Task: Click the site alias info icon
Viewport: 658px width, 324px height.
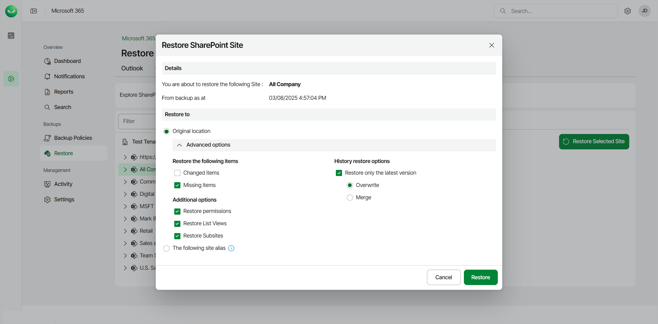Action: click(231, 248)
